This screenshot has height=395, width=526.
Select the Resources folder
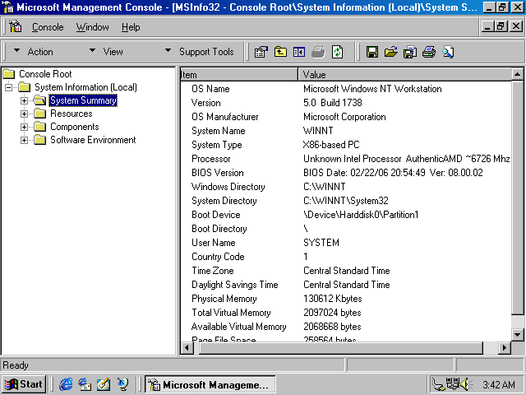coord(72,114)
